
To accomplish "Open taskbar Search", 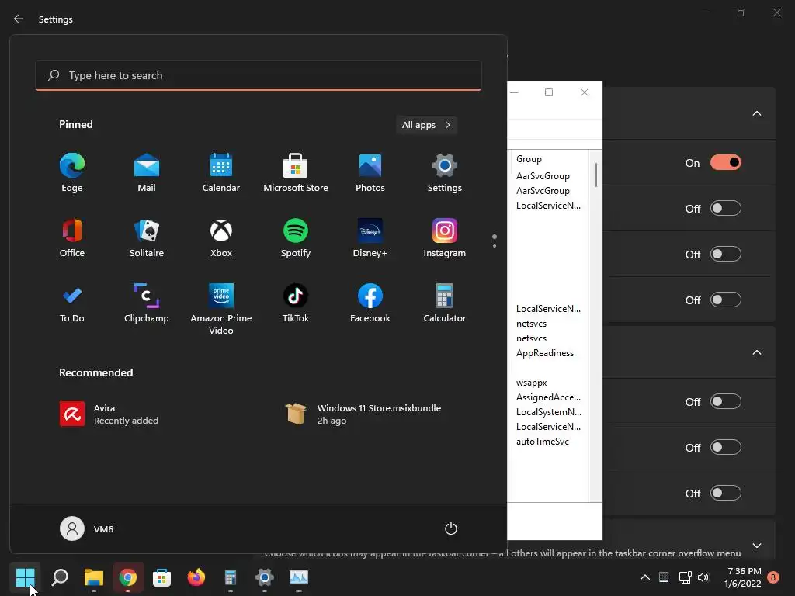I will pyautogui.click(x=60, y=577).
